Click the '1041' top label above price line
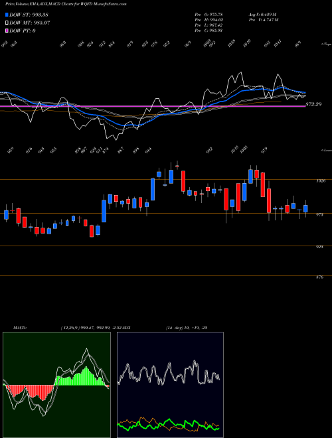Image resolution: width=332 pixels, height=438 pixels. pos(278,43)
